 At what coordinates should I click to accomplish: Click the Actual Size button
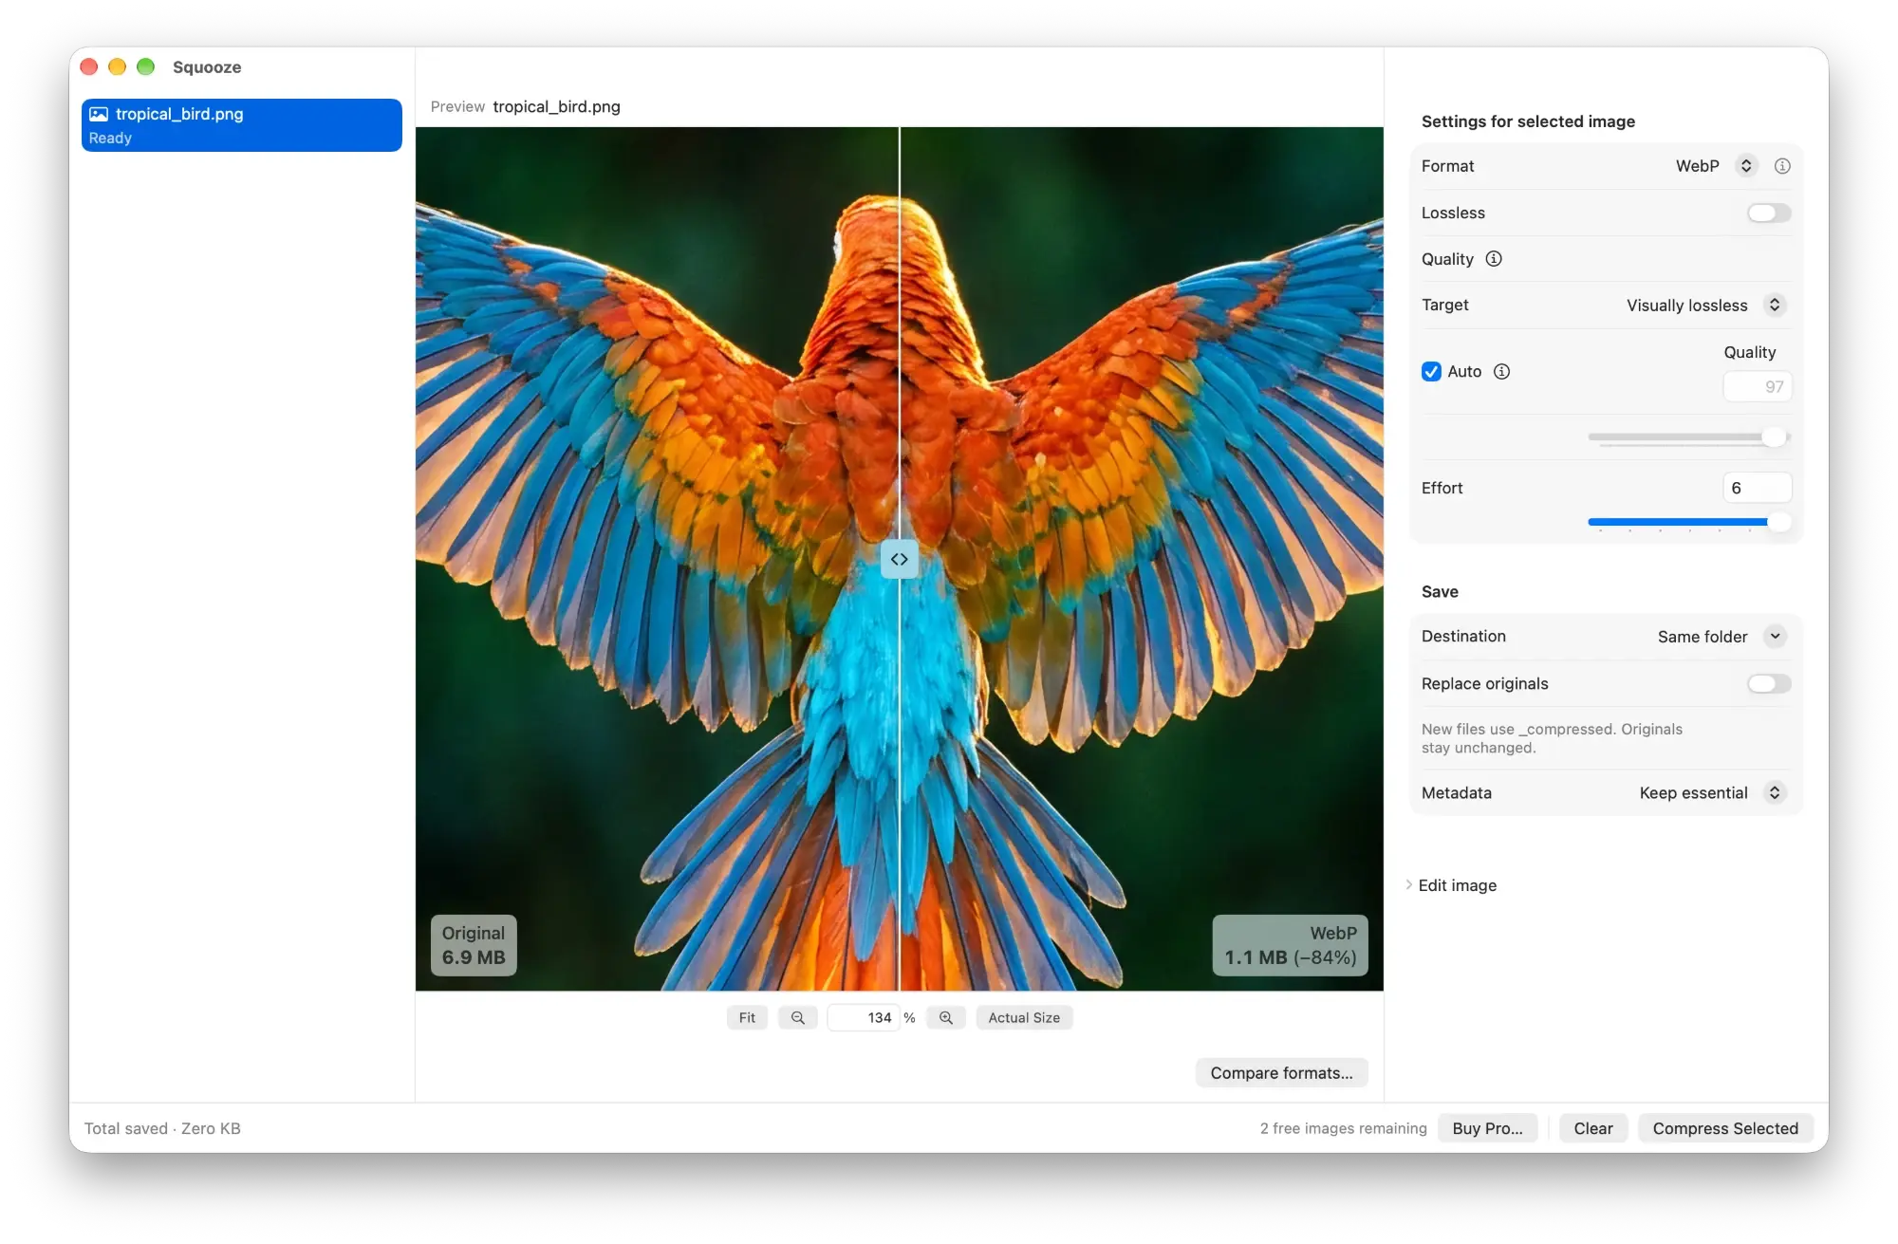coord(1024,1018)
